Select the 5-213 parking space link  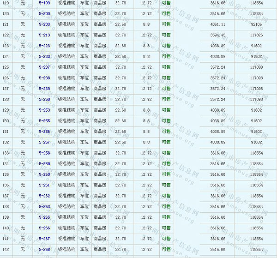pyautogui.click(x=44, y=35)
